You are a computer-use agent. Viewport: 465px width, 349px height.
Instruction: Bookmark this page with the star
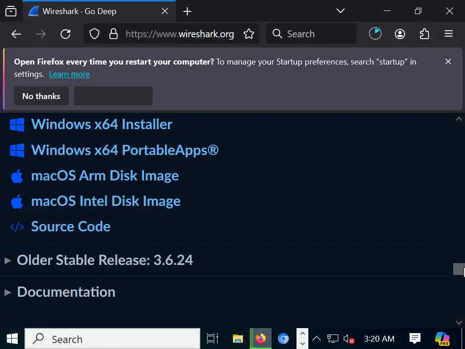pos(248,34)
